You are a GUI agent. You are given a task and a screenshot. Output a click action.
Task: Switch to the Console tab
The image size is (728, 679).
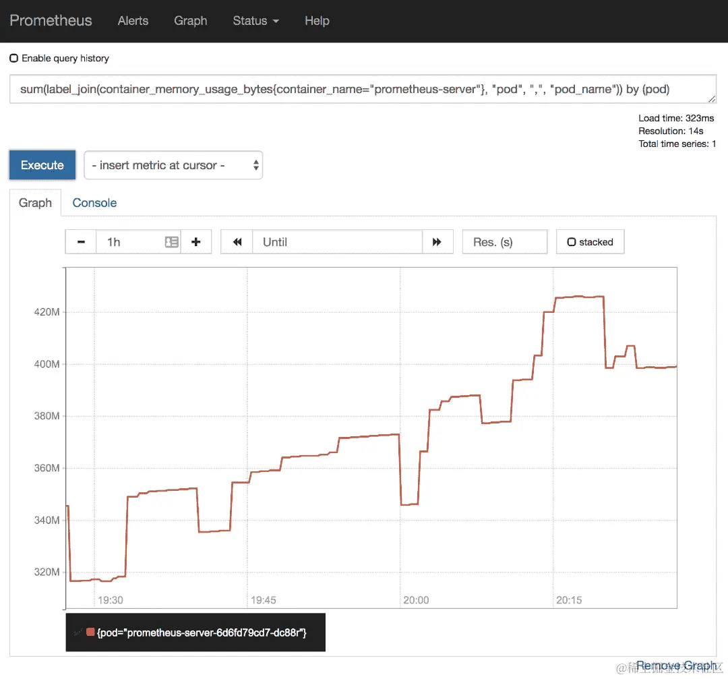[94, 203]
